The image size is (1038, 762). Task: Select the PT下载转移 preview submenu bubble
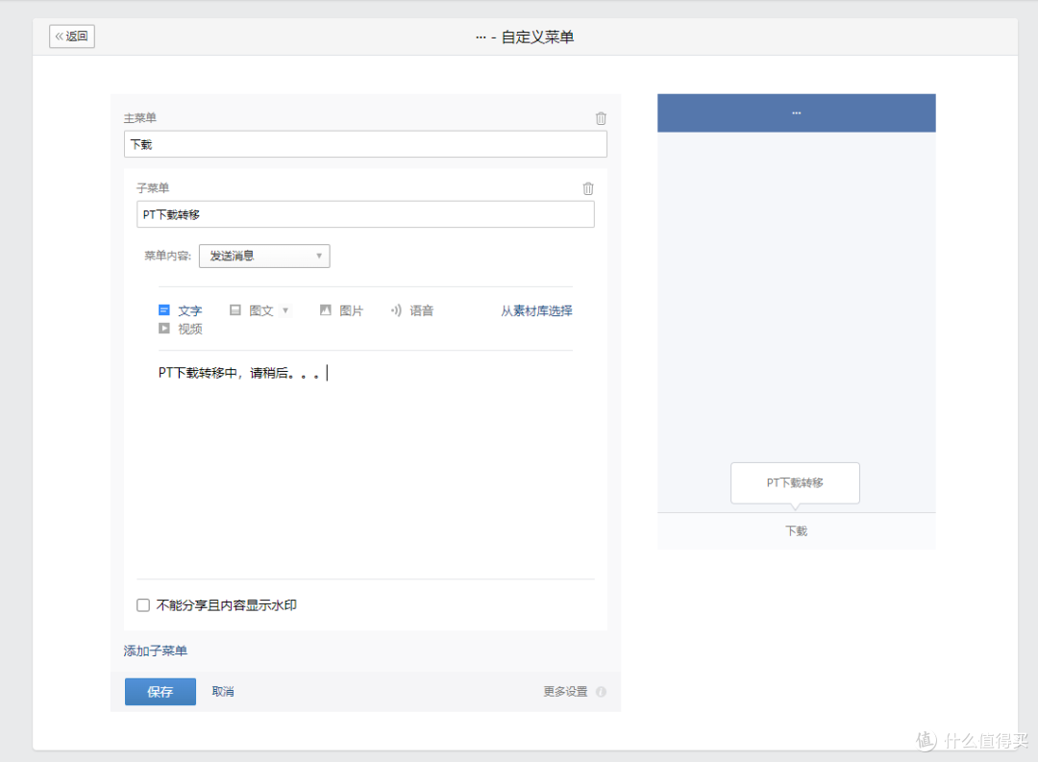[x=795, y=483]
